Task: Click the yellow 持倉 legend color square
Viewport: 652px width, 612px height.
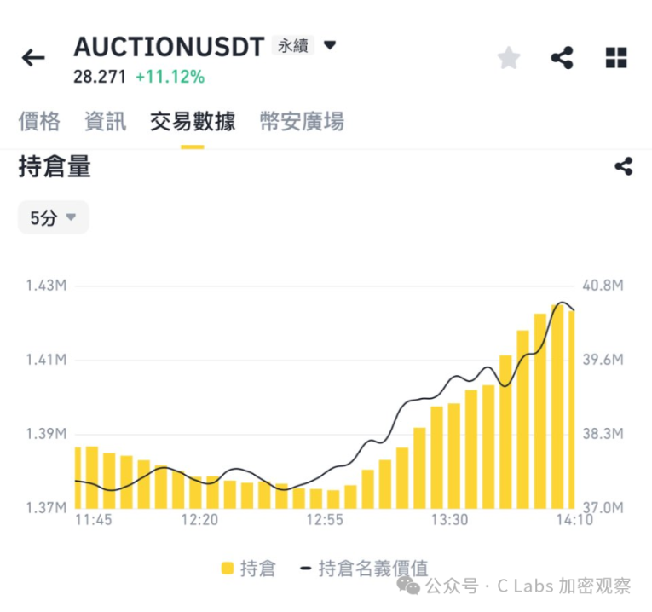Action: [x=228, y=569]
